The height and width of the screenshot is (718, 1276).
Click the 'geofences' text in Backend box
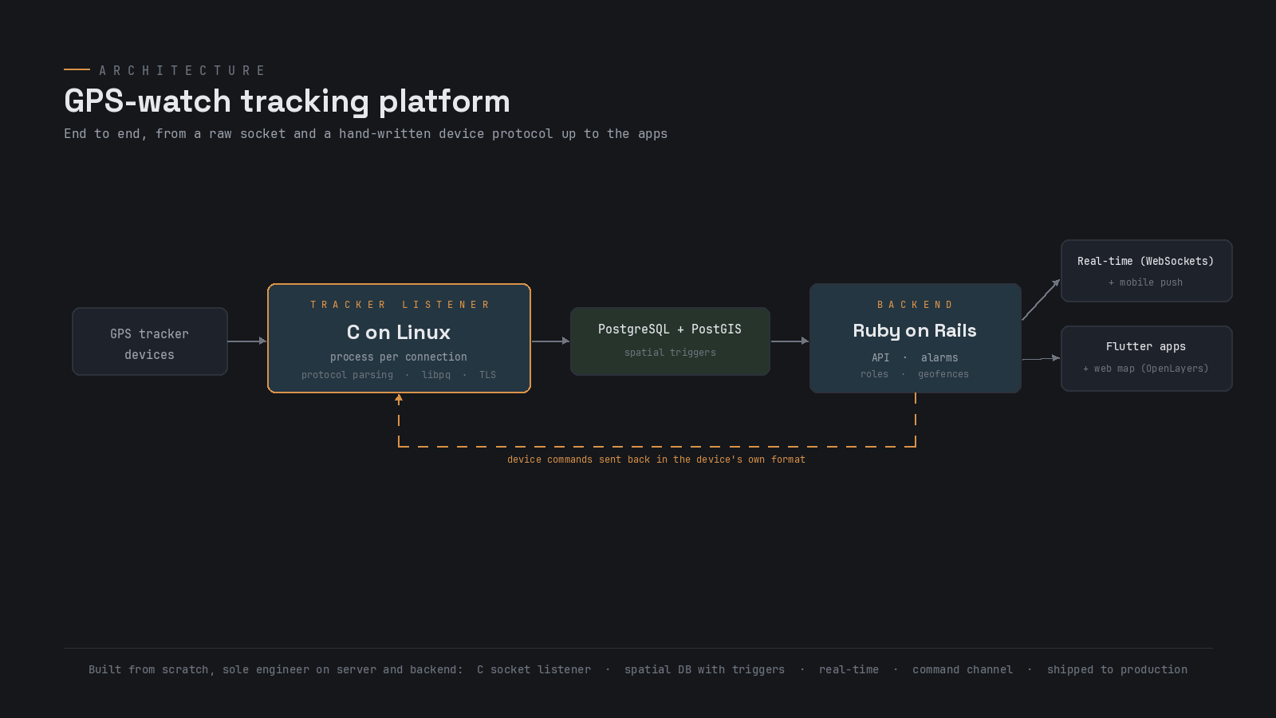coord(943,374)
